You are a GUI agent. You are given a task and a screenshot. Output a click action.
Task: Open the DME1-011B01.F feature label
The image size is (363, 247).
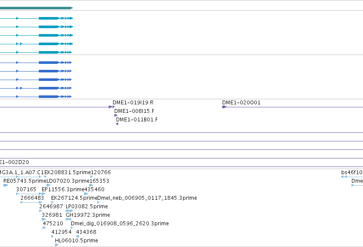[x=137, y=120]
